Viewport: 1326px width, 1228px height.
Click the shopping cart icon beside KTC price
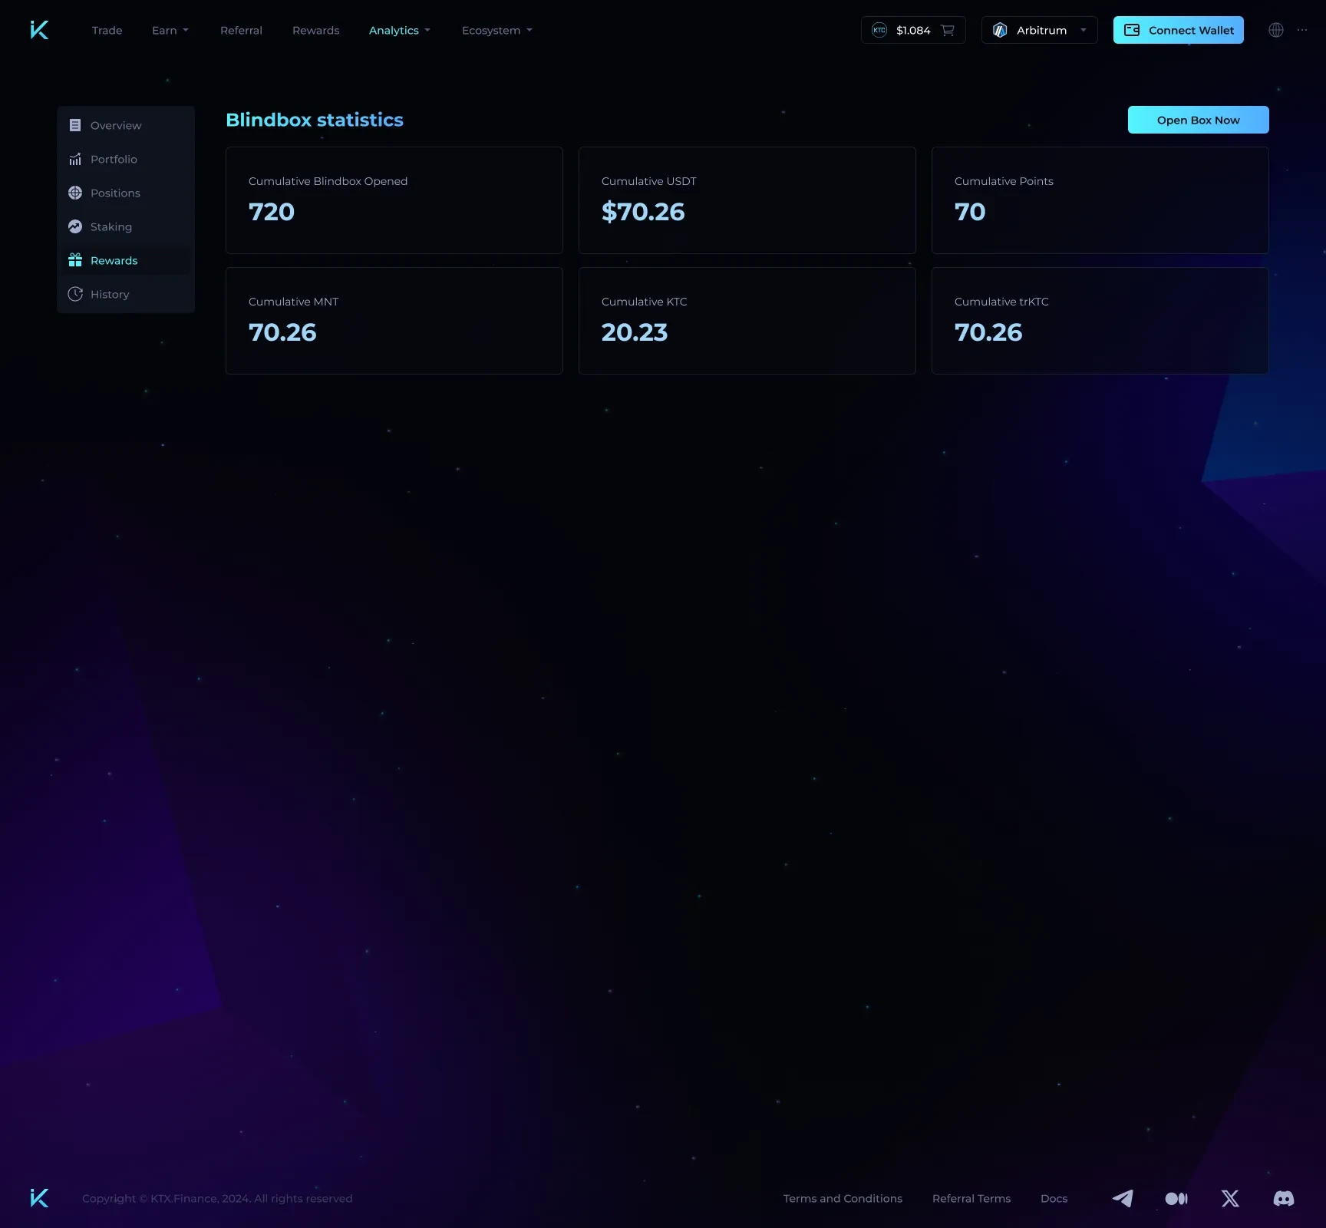[948, 30]
